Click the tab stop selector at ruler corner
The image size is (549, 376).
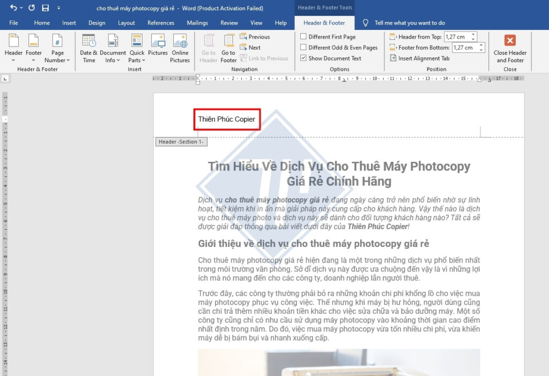(x=5, y=79)
